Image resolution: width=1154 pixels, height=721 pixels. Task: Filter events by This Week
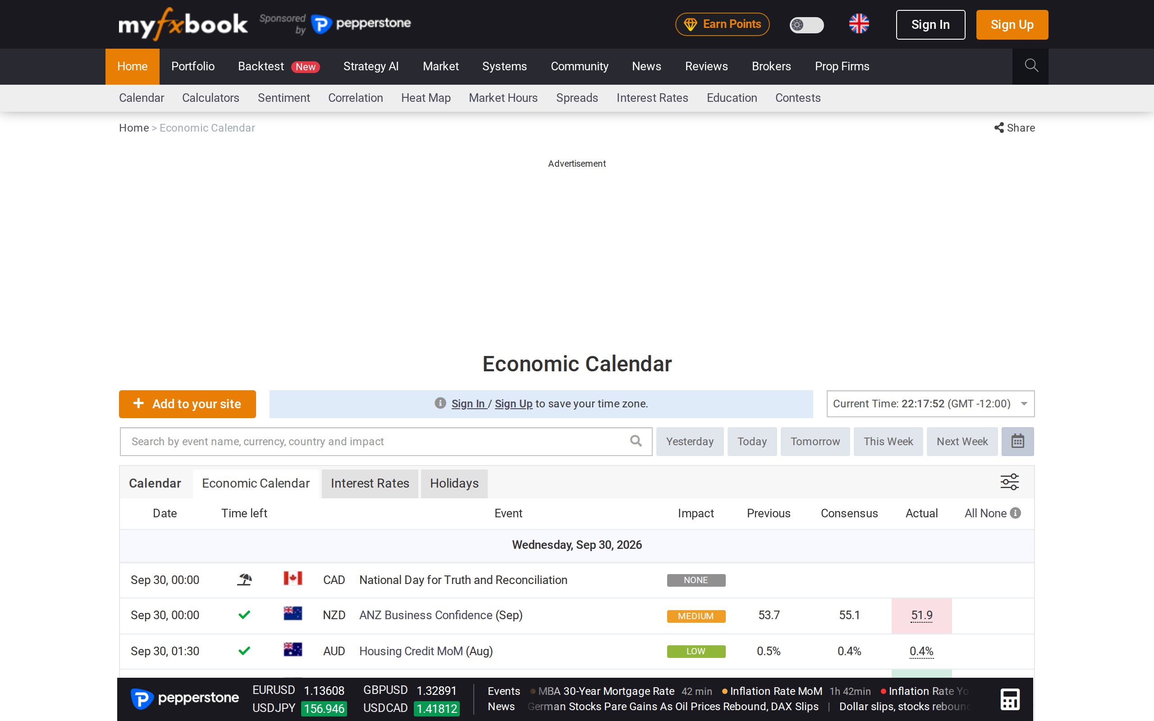(x=888, y=442)
